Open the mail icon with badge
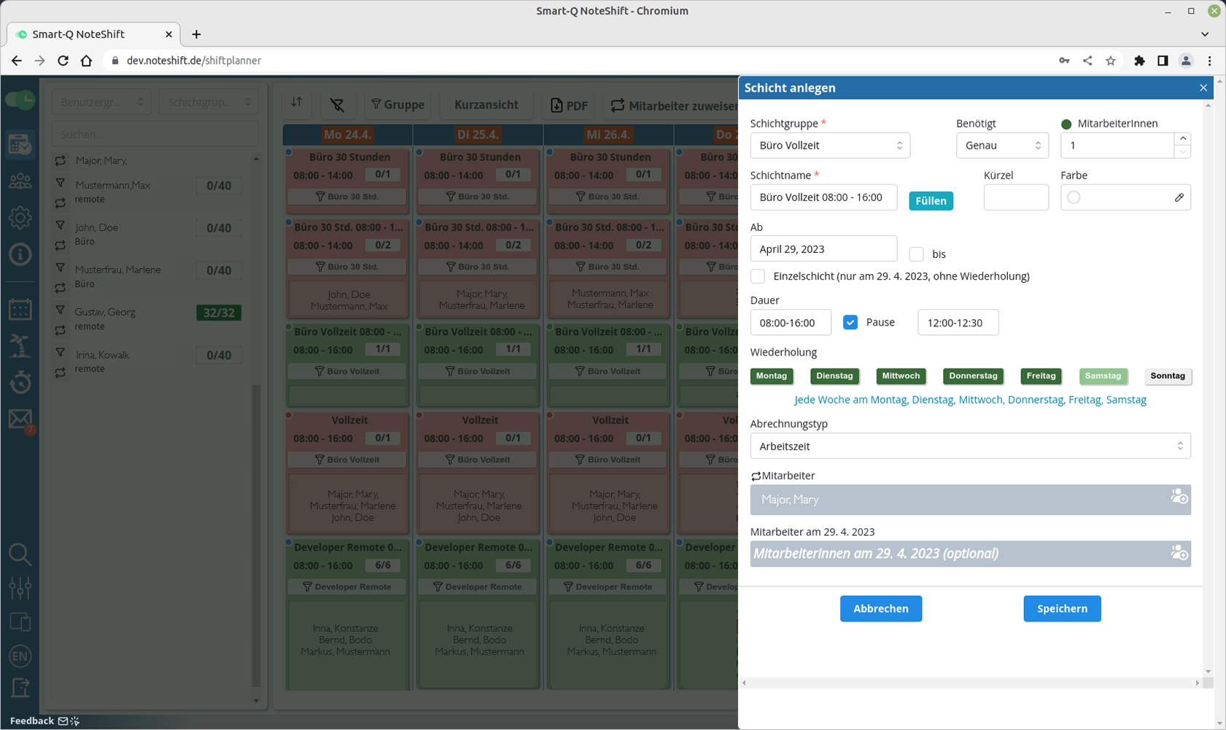The image size is (1226, 730). 20,420
